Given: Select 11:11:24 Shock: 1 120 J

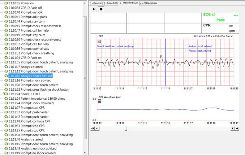Looking at the screenshot, I should tap(24, 94).
